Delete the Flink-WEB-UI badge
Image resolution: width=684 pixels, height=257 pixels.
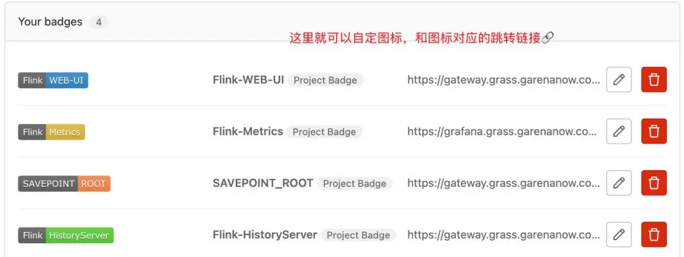click(x=654, y=80)
